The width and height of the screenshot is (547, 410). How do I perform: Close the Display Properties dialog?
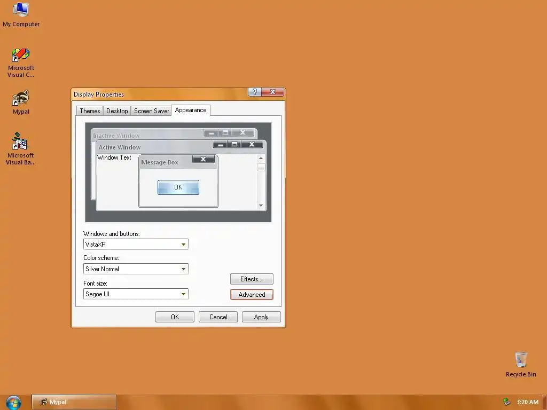pos(273,92)
